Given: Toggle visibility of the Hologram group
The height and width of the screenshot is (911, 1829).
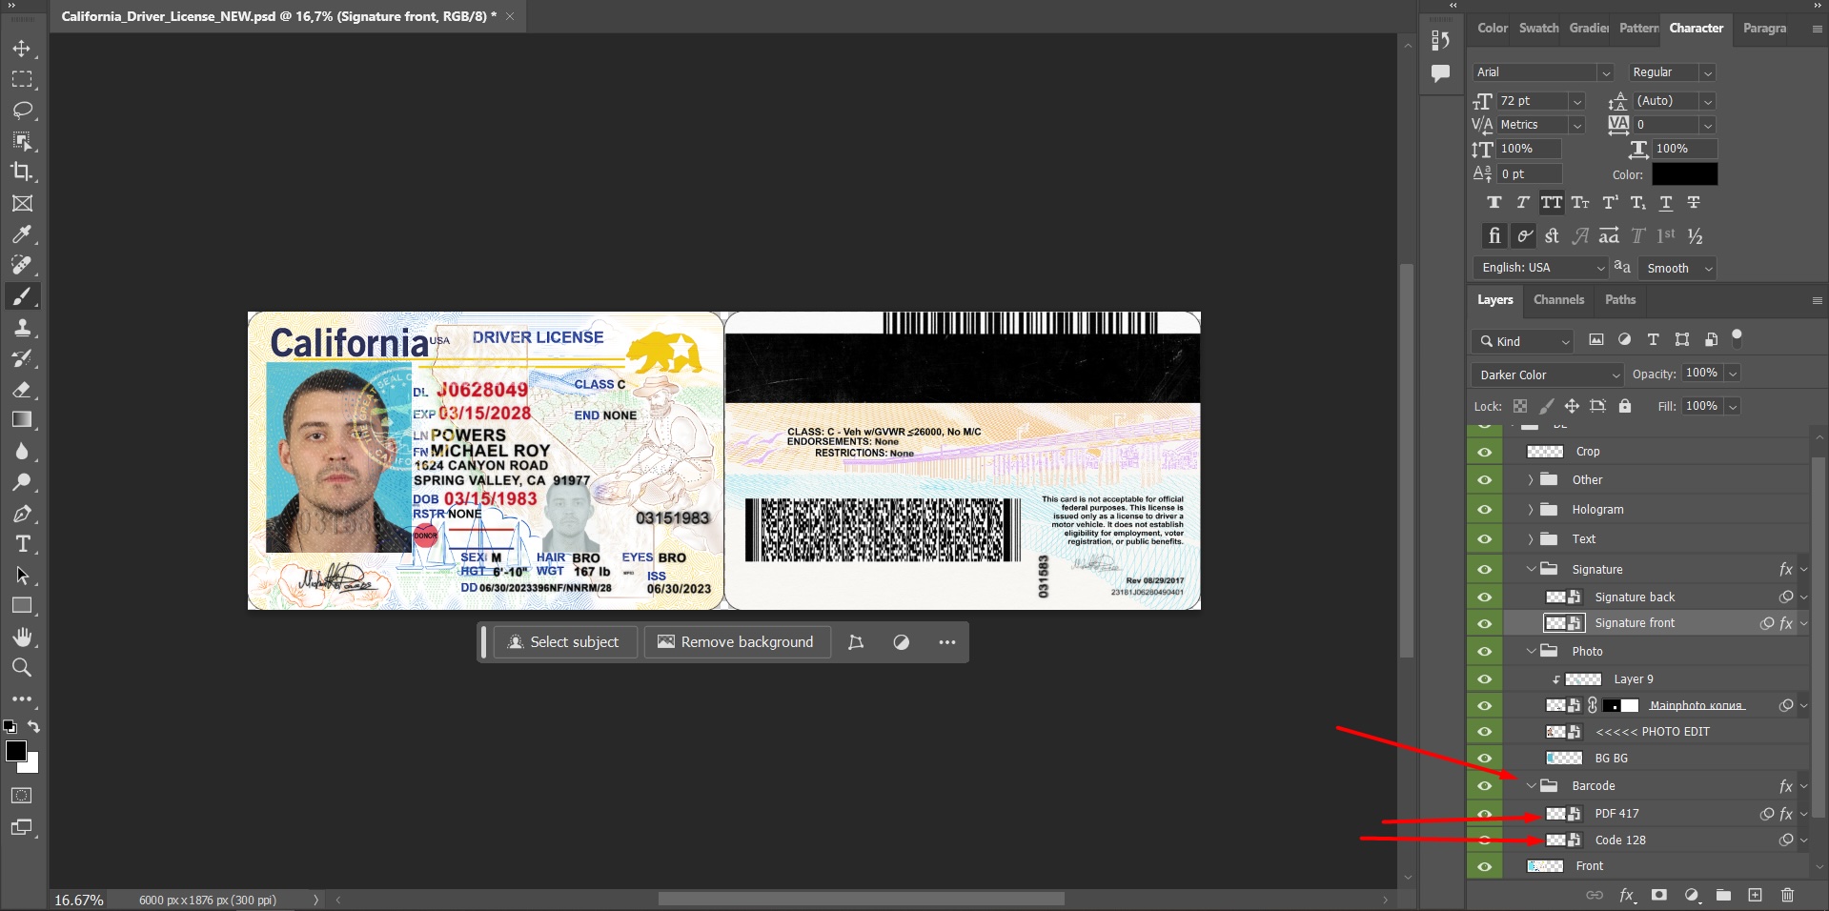Looking at the screenshot, I should (x=1484, y=510).
